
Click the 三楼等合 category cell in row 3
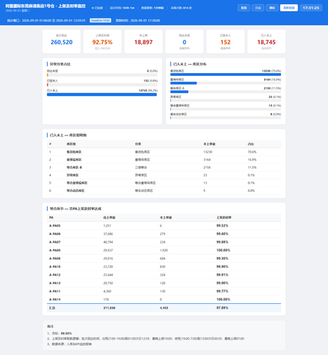[141, 168]
